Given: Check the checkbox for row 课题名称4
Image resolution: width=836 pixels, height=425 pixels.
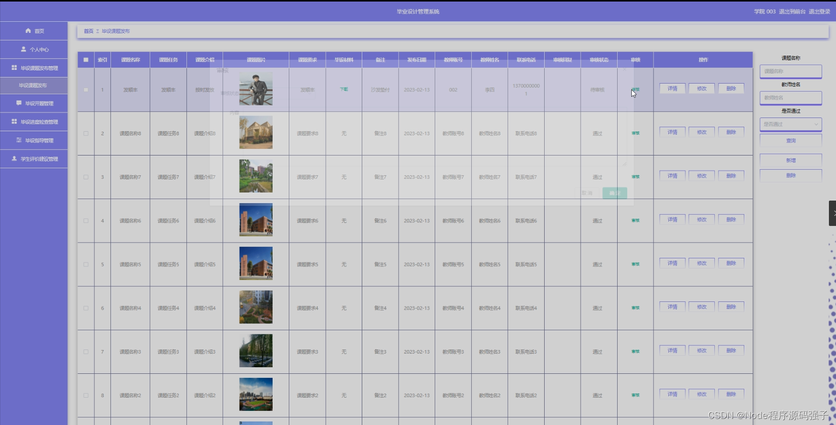Looking at the screenshot, I should [x=86, y=308].
